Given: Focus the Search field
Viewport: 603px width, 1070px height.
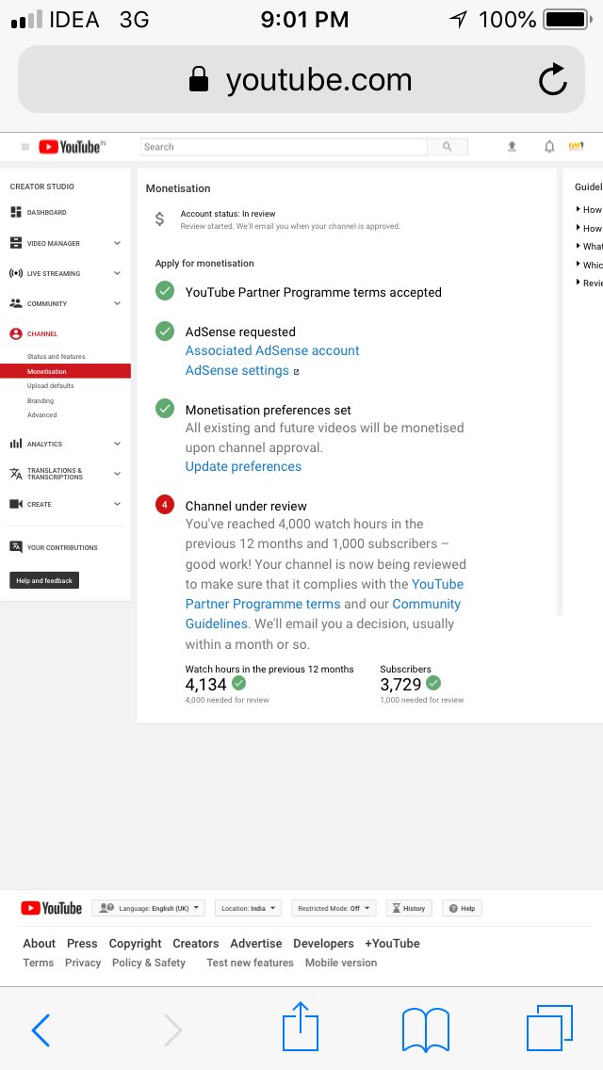Looking at the screenshot, I should click(x=284, y=147).
